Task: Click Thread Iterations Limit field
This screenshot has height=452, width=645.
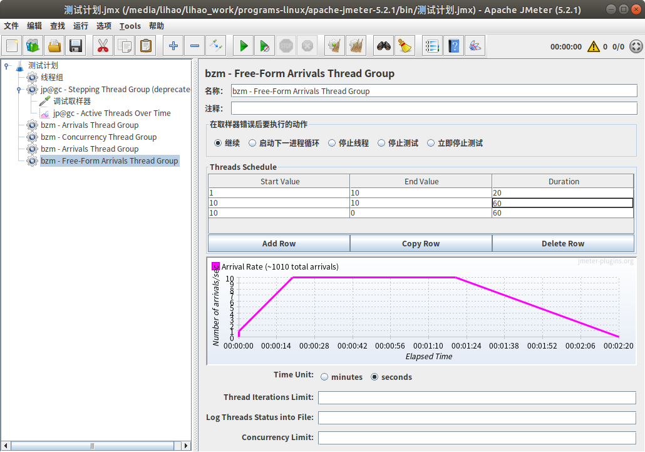Action: click(477, 397)
